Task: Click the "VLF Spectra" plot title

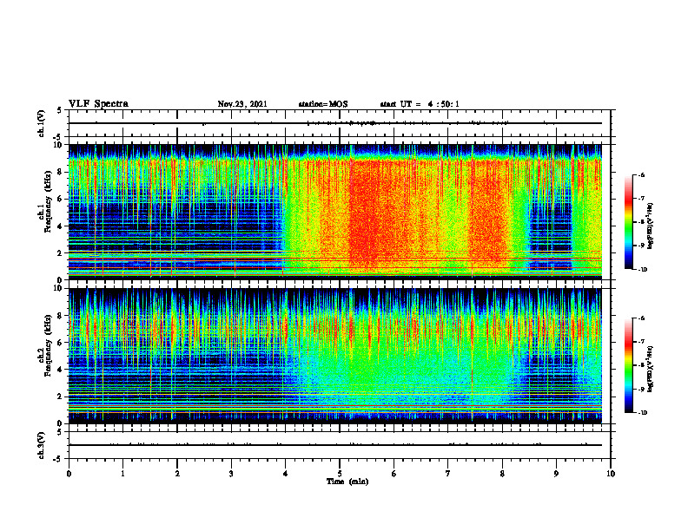Action: pyautogui.click(x=98, y=104)
